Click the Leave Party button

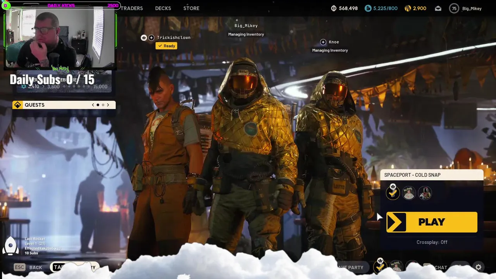(x=350, y=267)
